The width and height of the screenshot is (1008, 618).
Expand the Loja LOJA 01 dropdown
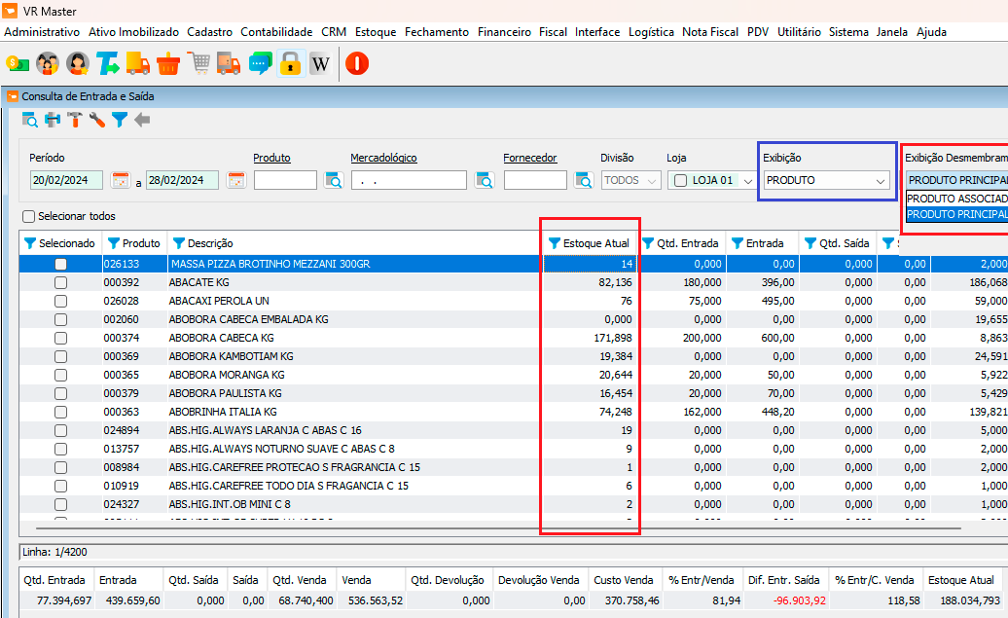point(747,180)
